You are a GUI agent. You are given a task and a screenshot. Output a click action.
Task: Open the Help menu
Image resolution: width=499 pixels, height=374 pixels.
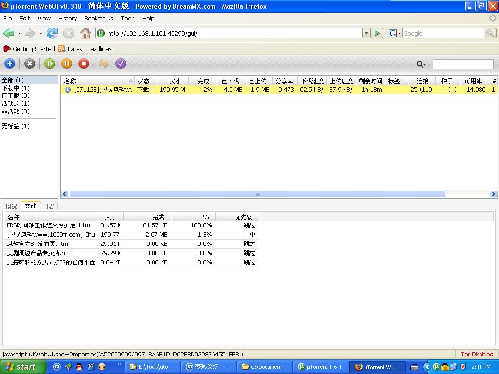point(148,19)
